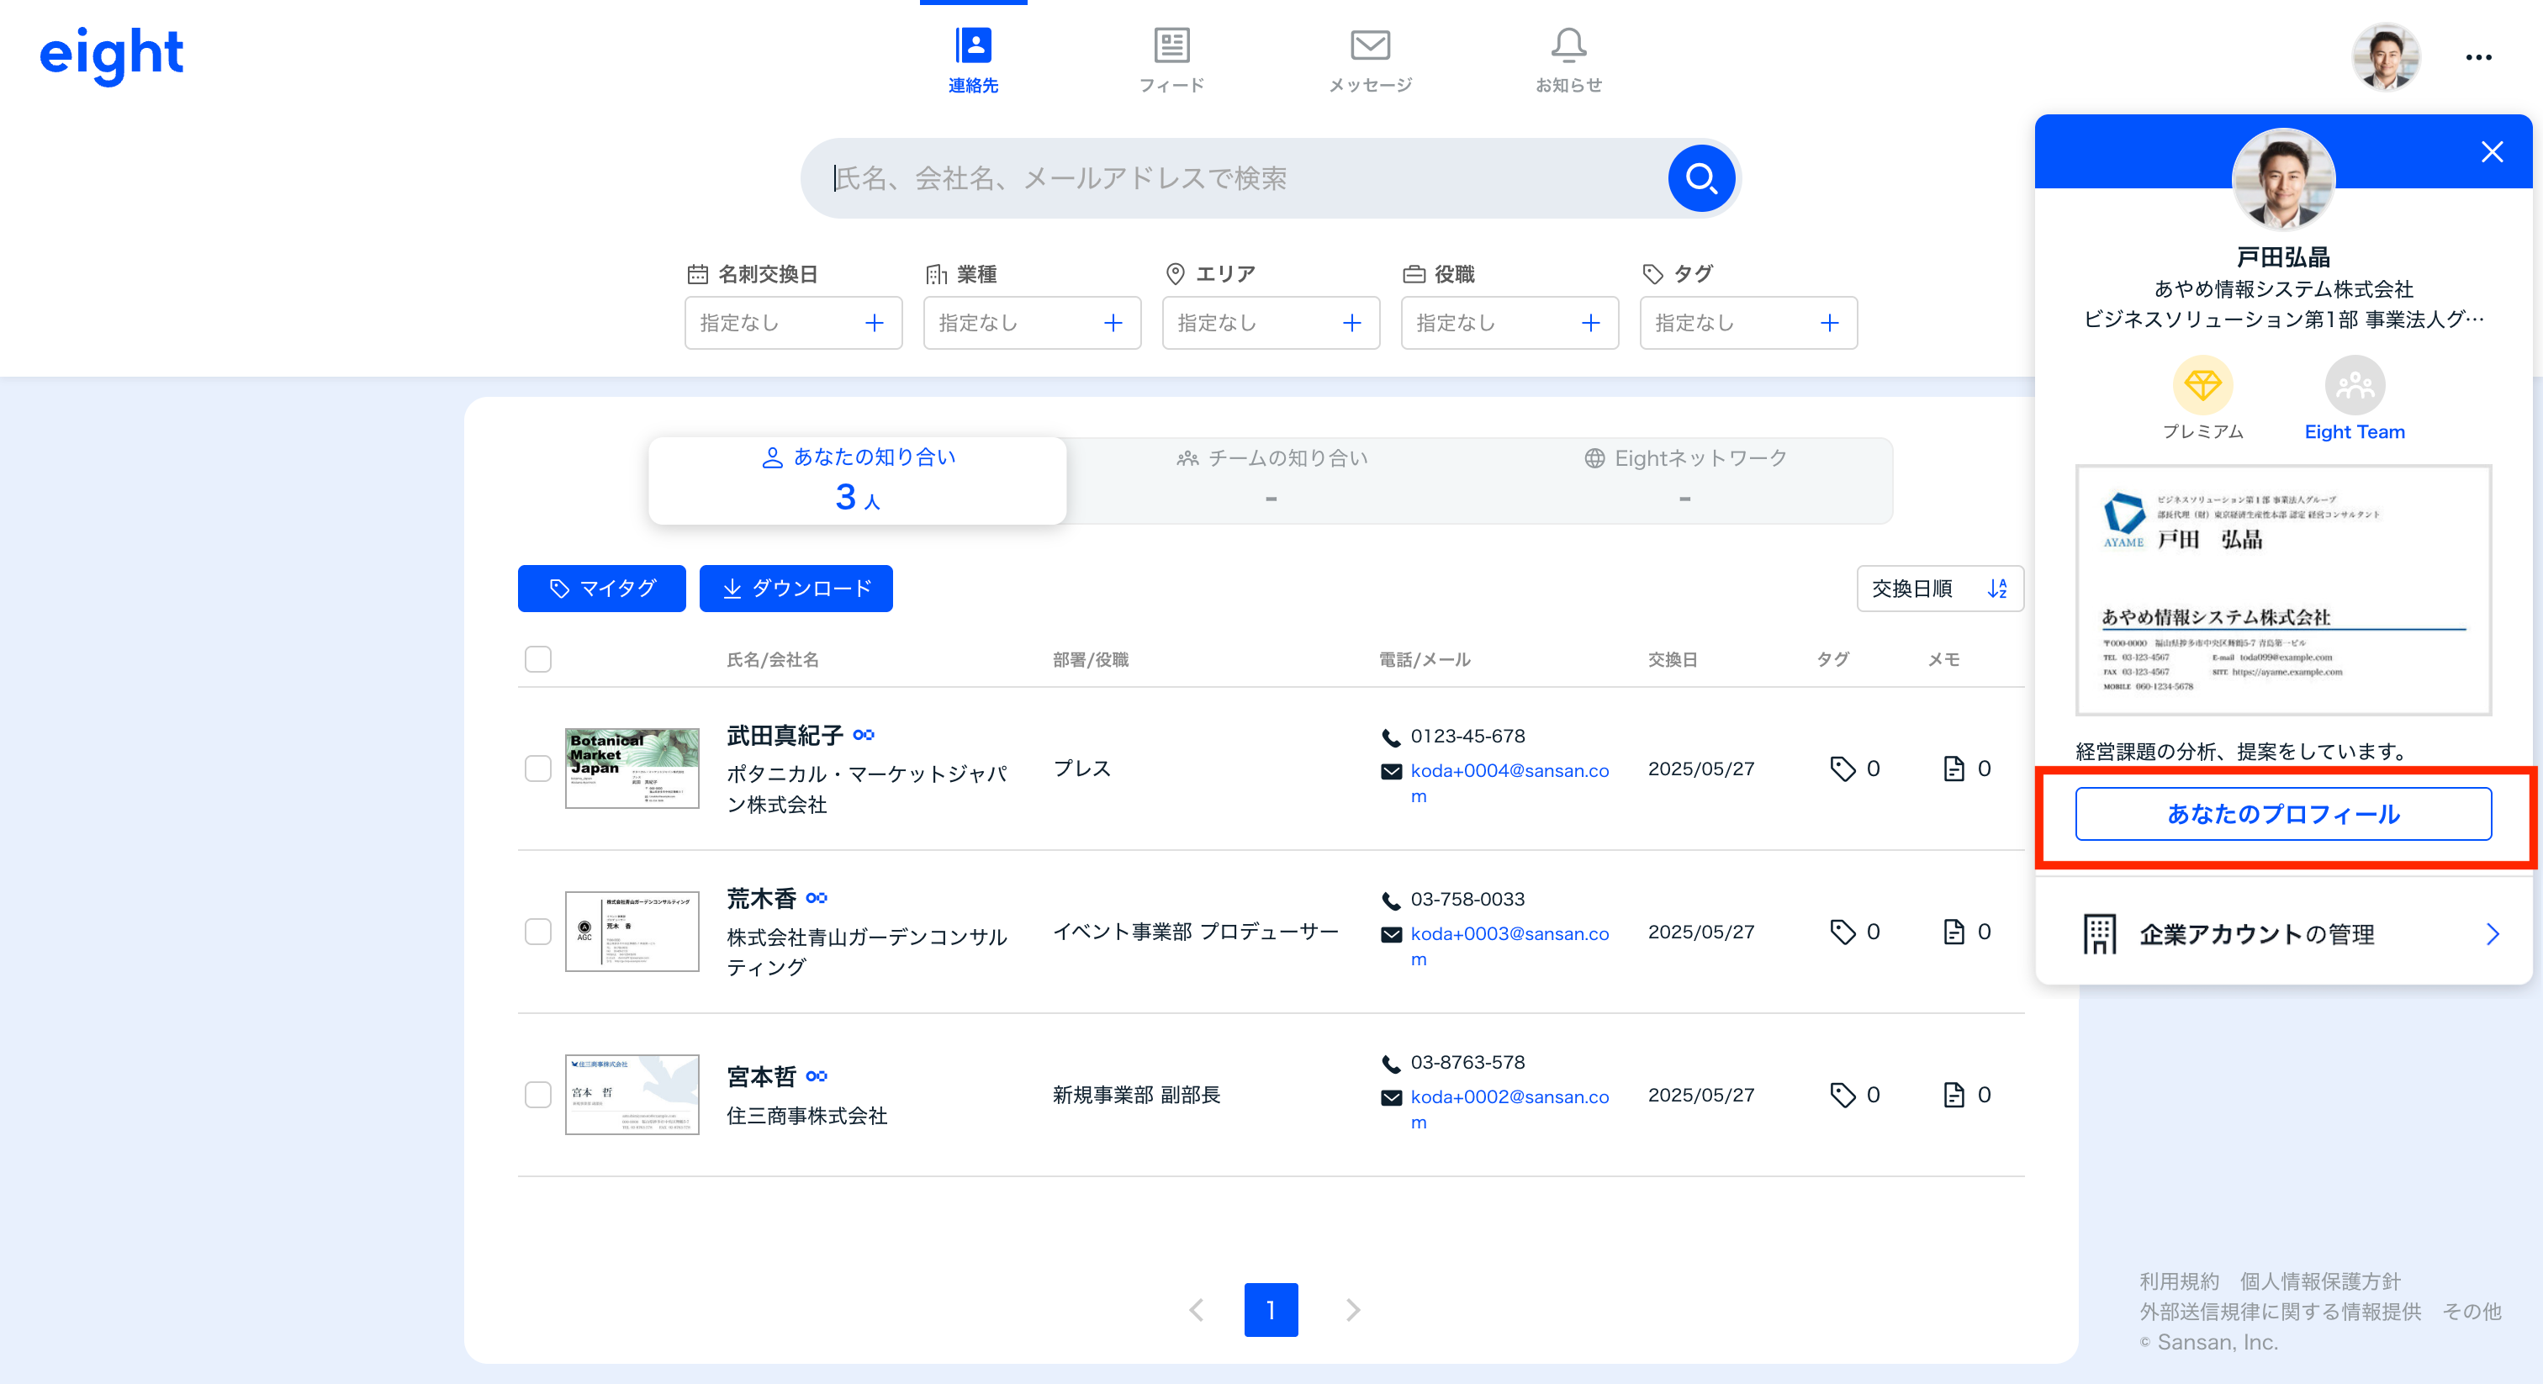The height and width of the screenshot is (1384, 2543).
Task: Open あなたのプロフィール profile button
Action: (x=2281, y=815)
